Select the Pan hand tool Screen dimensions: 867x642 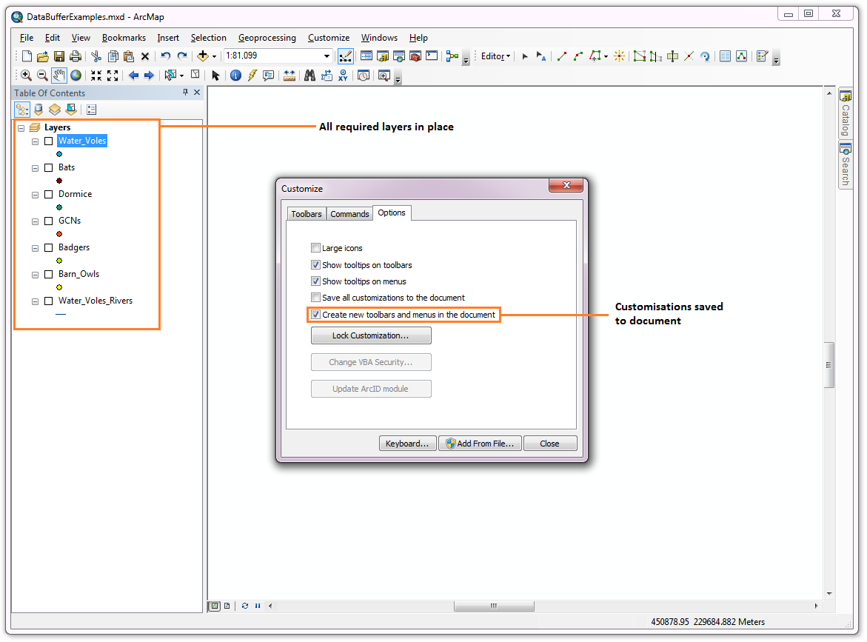pos(58,75)
